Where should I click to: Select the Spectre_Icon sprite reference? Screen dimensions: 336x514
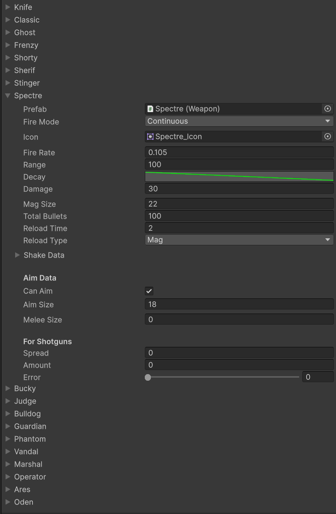(x=234, y=137)
